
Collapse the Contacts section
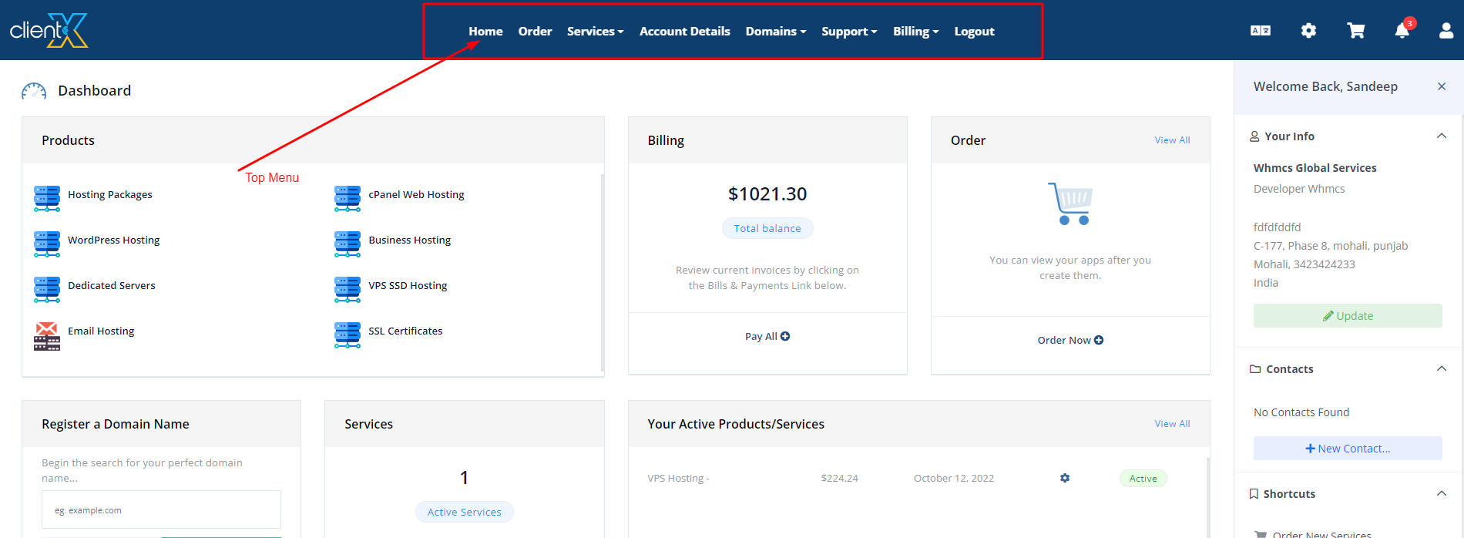[x=1441, y=369]
